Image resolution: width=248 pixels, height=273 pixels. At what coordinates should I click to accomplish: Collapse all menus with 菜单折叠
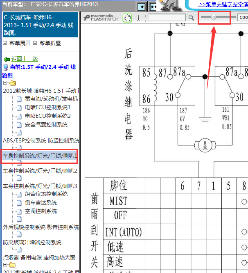coord(50,43)
